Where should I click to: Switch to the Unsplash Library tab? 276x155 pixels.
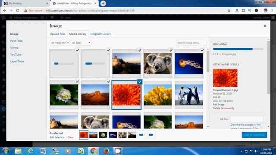click(x=100, y=34)
